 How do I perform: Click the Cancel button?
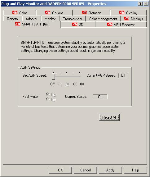(85, 170)
